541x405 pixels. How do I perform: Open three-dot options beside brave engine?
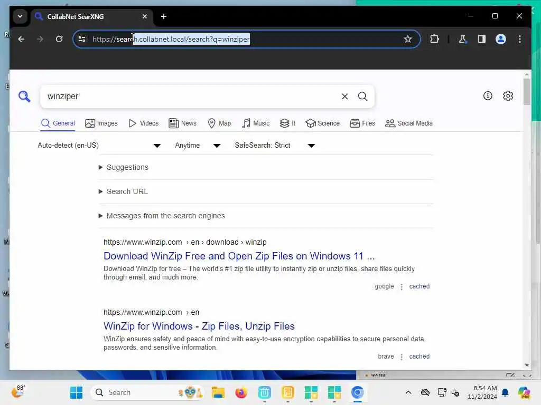click(402, 357)
